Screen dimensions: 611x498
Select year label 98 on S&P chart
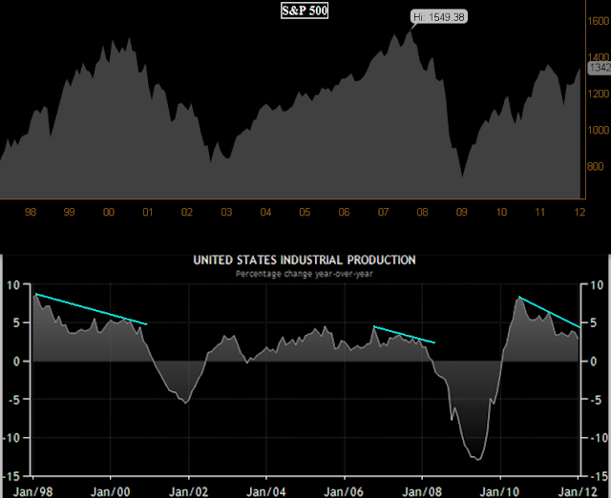click(x=31, y=212)
